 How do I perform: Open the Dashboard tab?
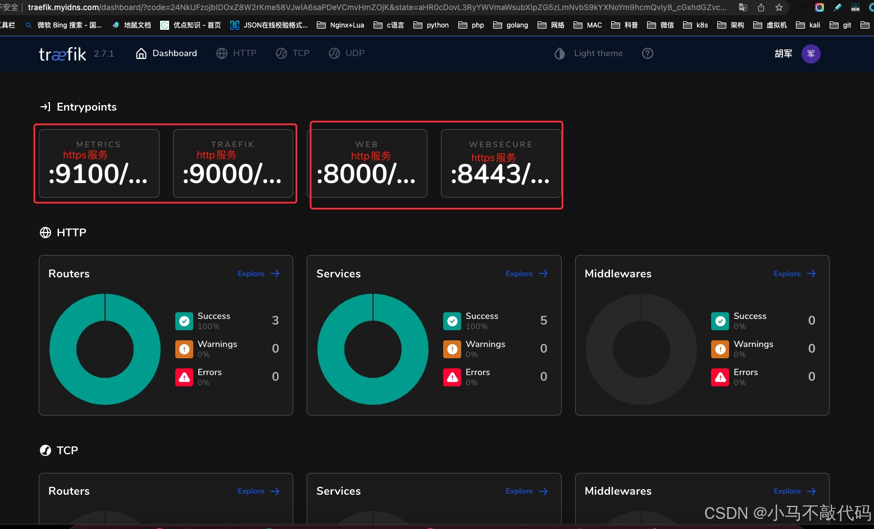point(167,53)
